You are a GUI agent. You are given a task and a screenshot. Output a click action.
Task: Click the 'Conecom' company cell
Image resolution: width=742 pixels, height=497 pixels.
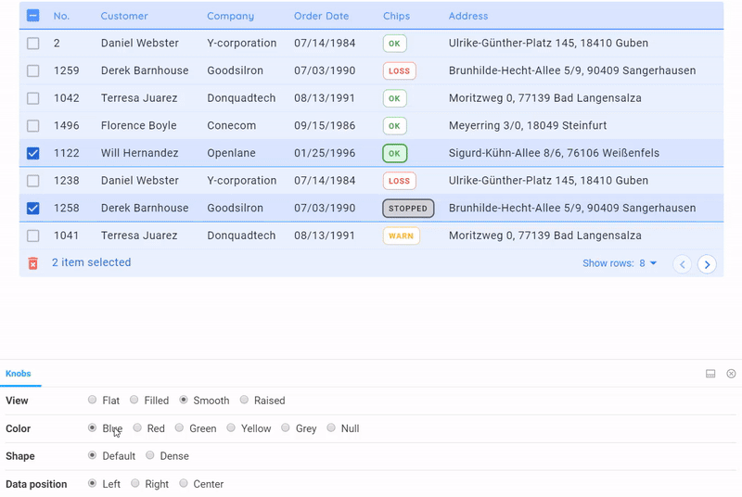point(231,126)
